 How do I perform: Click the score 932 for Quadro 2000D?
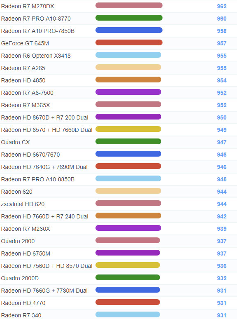pos(221,278)
